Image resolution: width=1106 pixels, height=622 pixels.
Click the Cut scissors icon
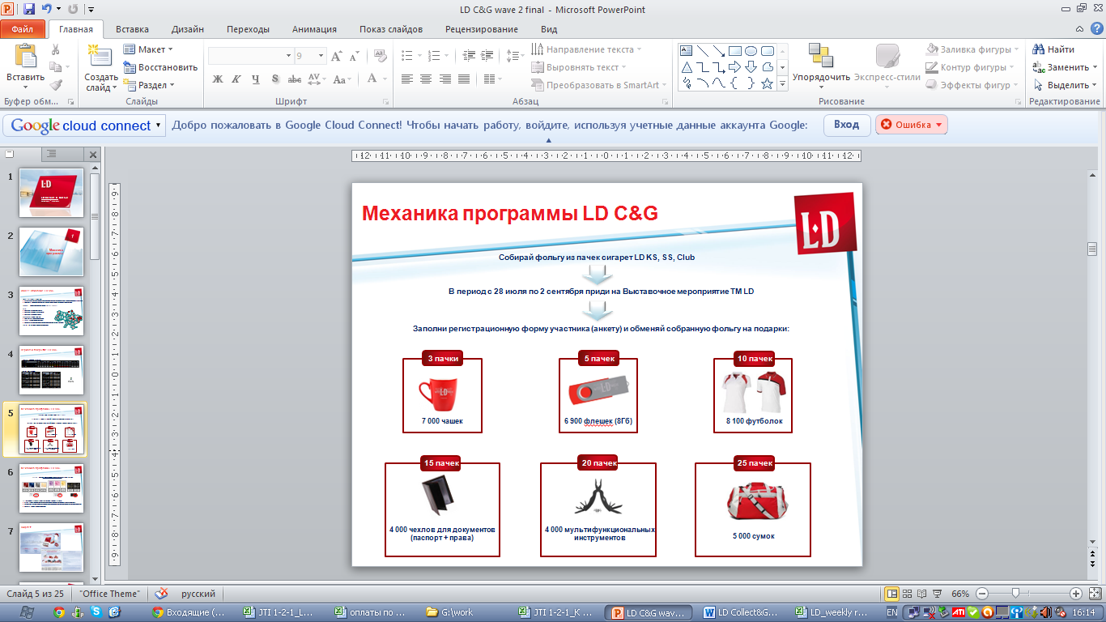(x=56, y=49)
